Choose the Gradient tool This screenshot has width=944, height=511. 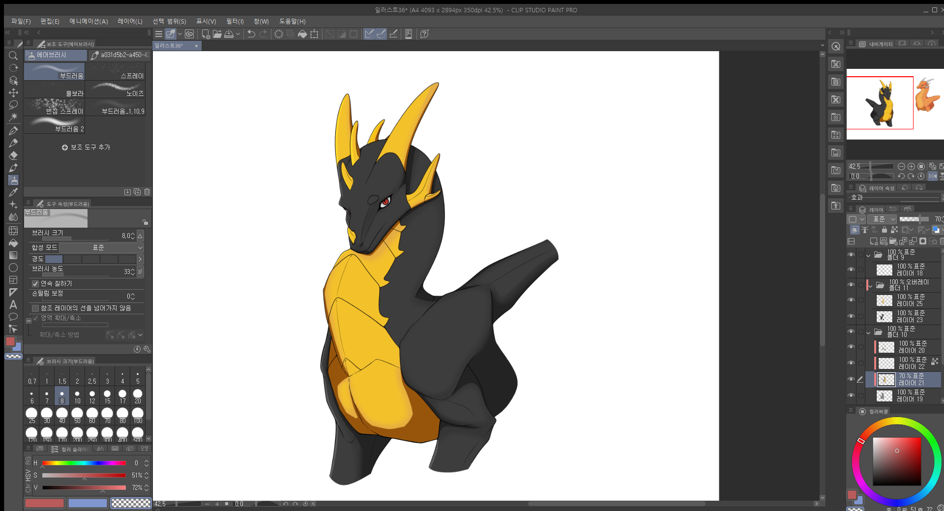pyautogui.click(x=13, y=255)
